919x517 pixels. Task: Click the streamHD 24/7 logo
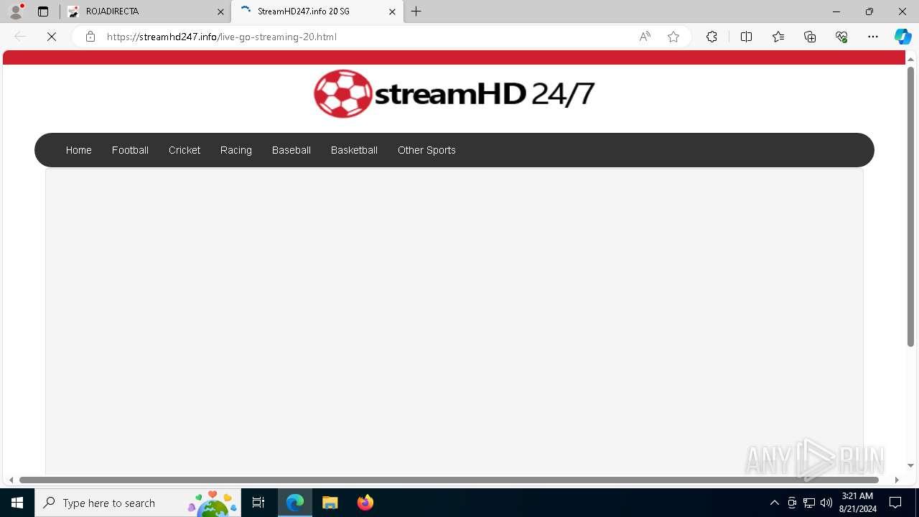(454, 93)
